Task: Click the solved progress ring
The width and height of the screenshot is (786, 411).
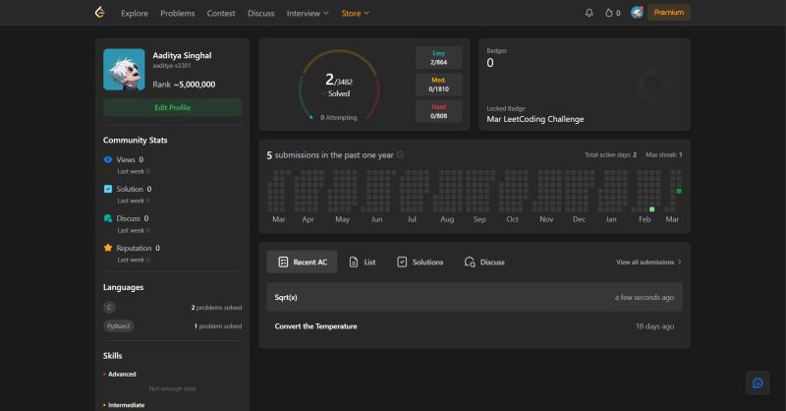Action: tap(339, 85)
